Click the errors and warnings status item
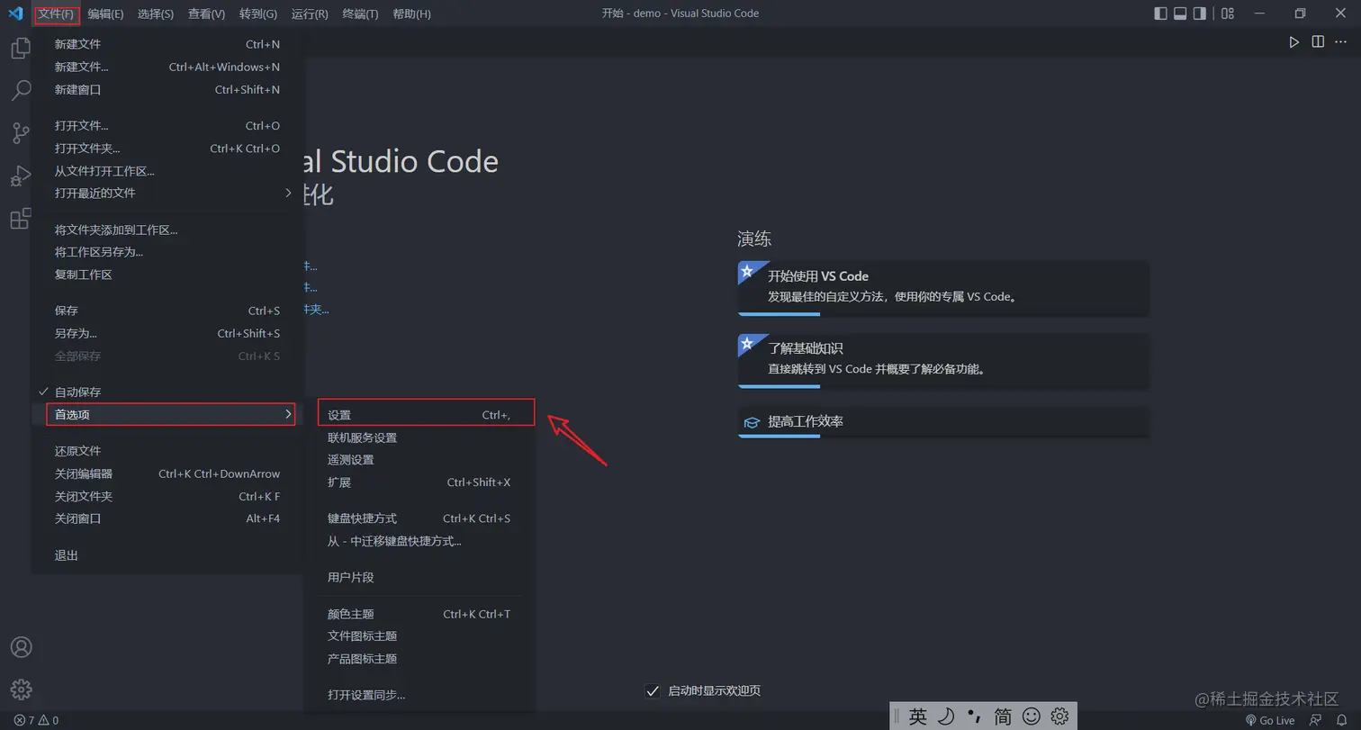Screen dimensions: 1361x730 point(36,720)
